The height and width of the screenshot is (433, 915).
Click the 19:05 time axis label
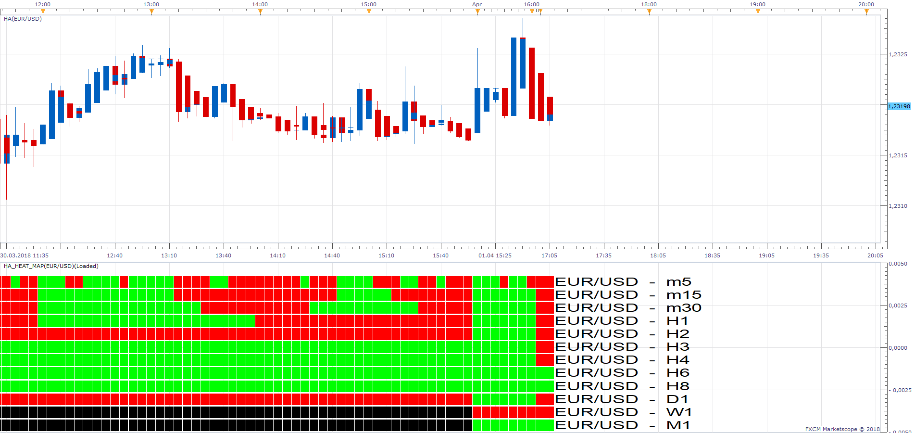(766, 255)
